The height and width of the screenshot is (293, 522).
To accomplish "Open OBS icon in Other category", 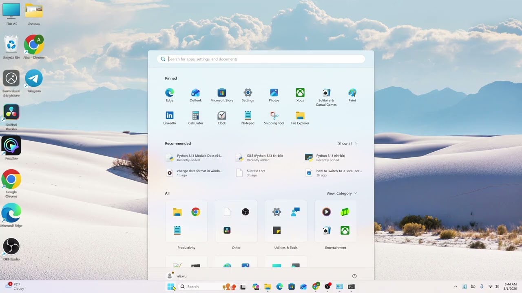I will (246, 212).
